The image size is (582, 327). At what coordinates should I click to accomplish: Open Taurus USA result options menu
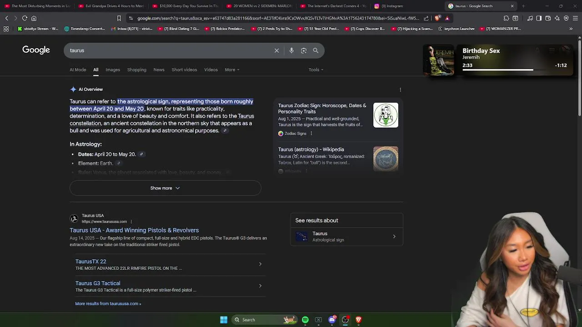[131, 222]
